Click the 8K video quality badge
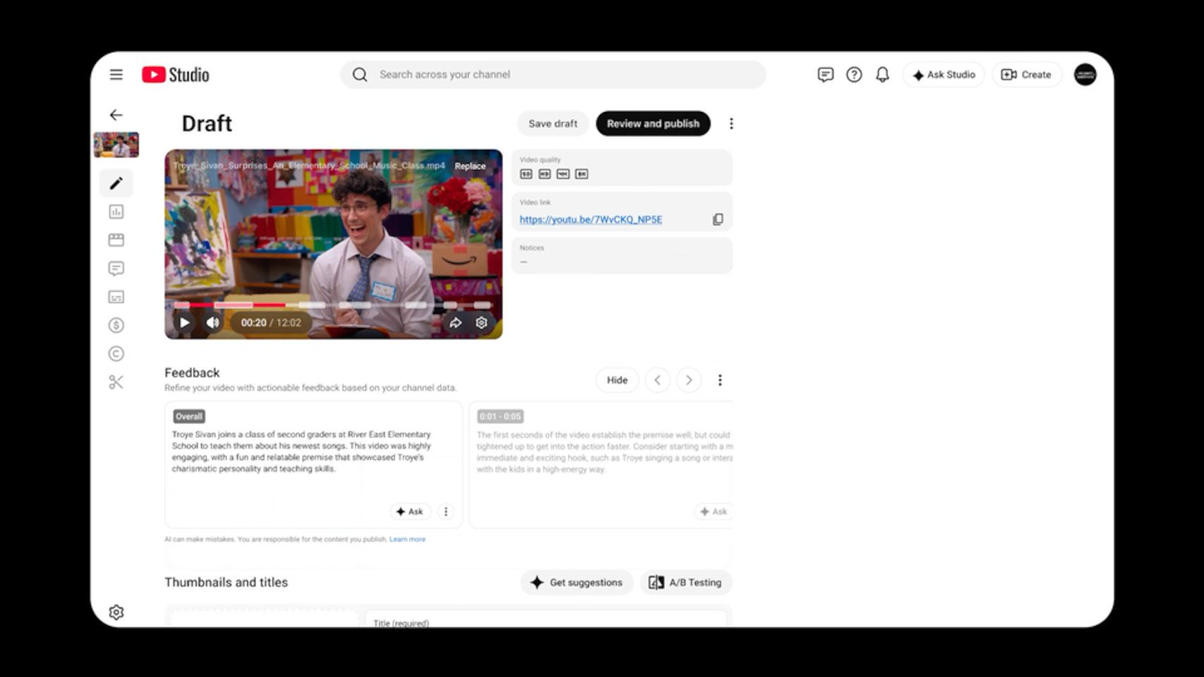The height and width of the screenshot is (677, 1204). coord(582,174)
